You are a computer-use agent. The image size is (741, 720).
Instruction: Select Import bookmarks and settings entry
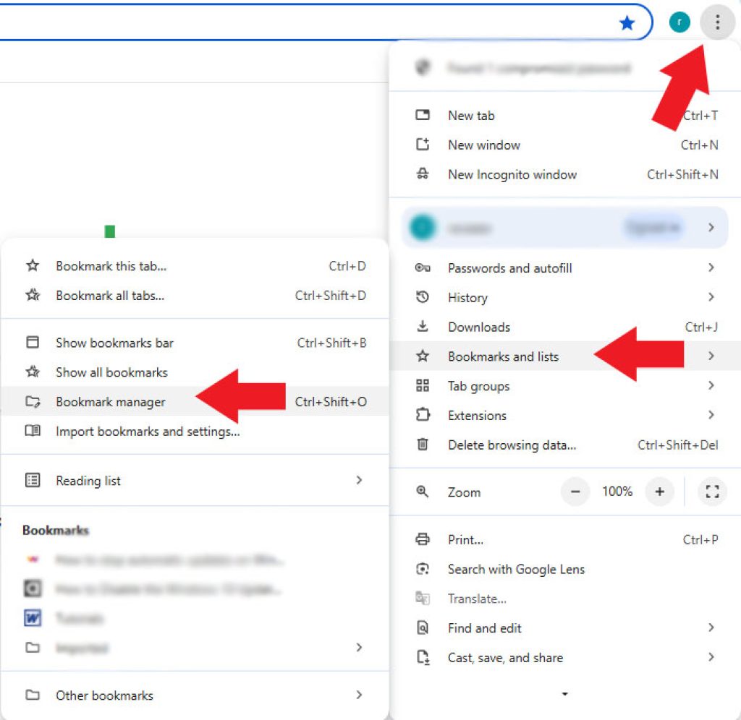click(195, 431)
